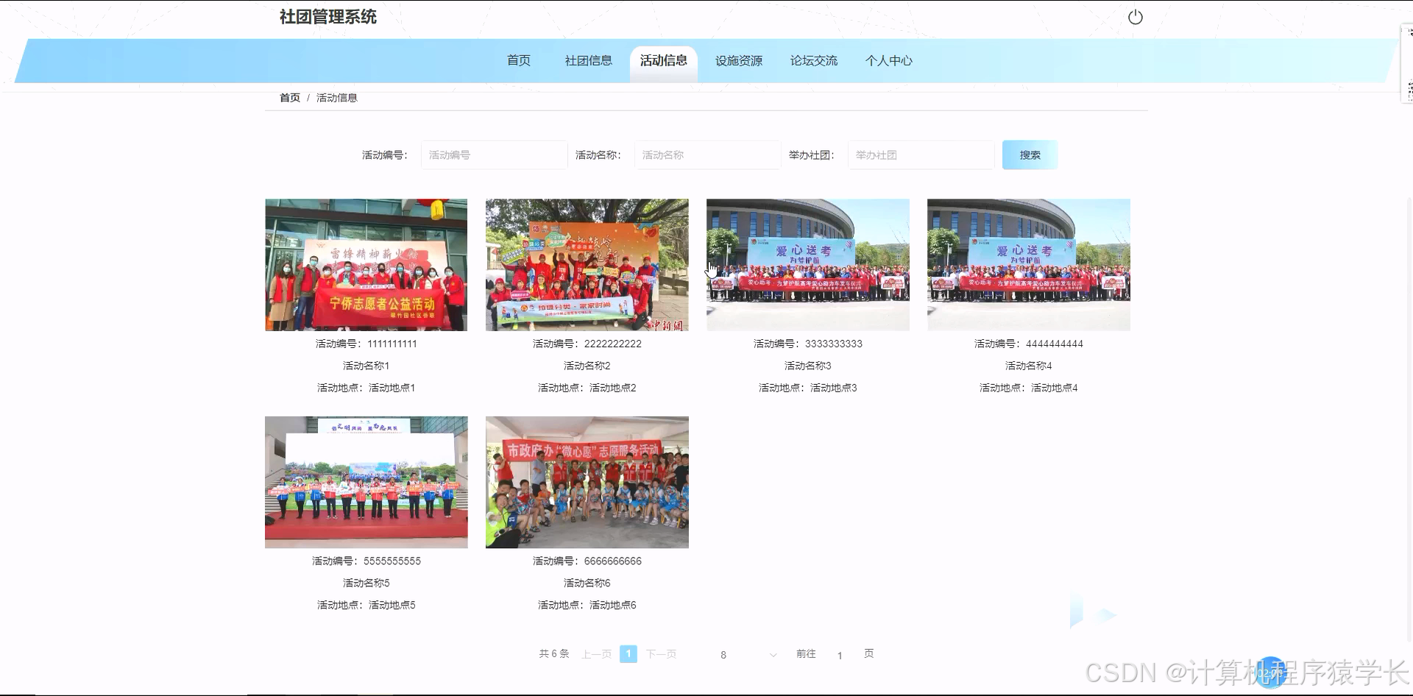The height and width of the screenshot is (696, 1413).
Task: Click the text 活动编号: 3333333333
Action: 808,344
